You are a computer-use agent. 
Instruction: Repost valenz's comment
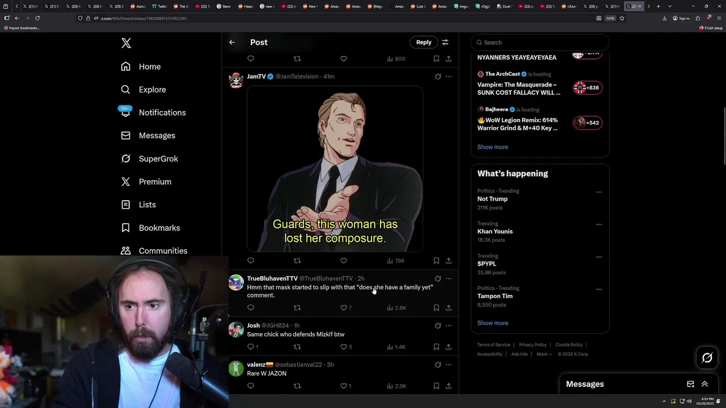(297, 386)
